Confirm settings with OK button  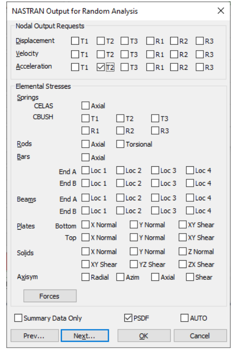click(x=144, y=336)
